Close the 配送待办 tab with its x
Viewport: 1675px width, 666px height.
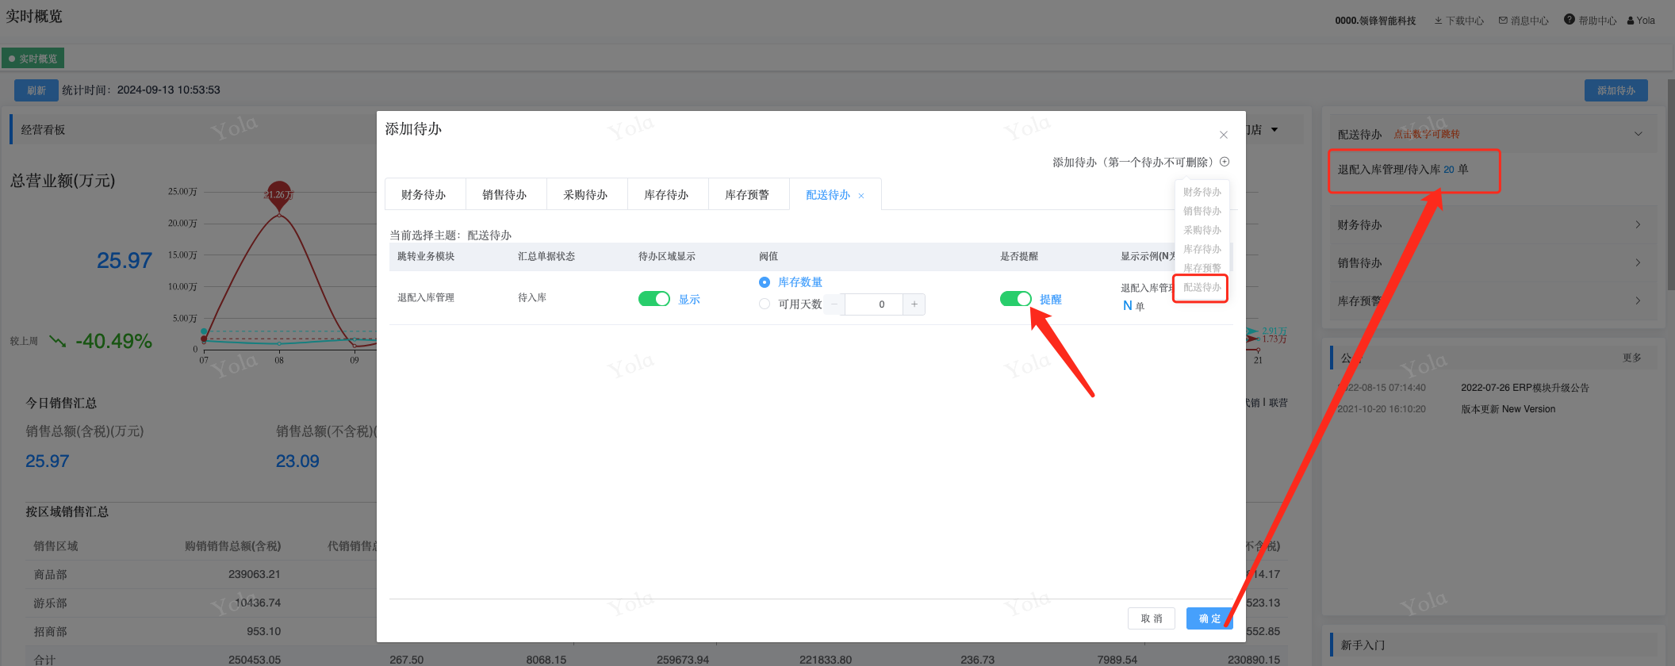coord(861,196)
